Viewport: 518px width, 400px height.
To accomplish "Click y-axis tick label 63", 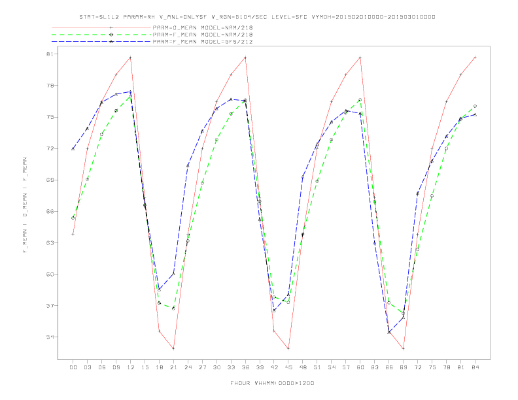I will click(50, 242).
